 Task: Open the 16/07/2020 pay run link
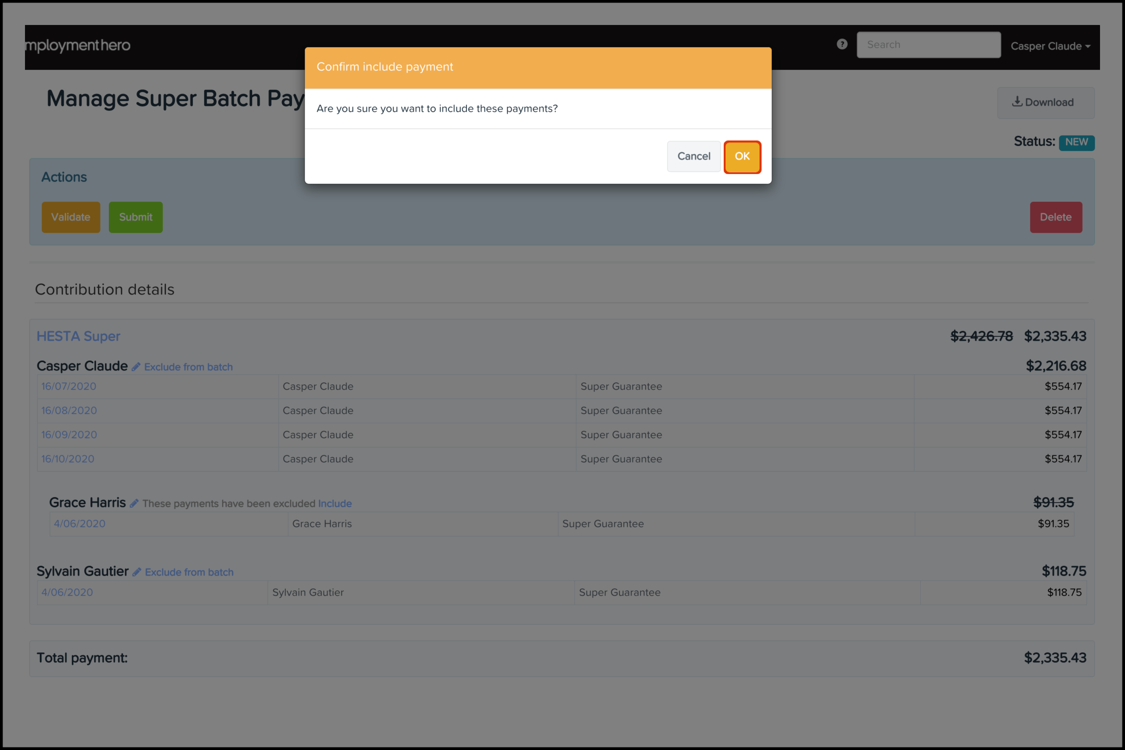(x=68, y=386)
